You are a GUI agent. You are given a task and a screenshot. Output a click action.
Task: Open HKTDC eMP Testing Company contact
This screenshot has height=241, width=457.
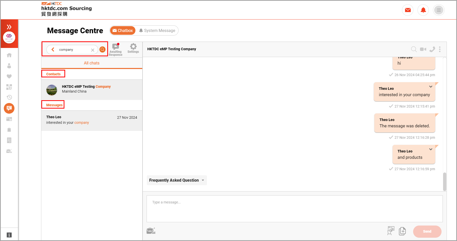pos(92,90)
